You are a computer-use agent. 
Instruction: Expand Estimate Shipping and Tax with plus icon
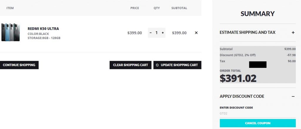pyautogui.click(x=293, y=33)
